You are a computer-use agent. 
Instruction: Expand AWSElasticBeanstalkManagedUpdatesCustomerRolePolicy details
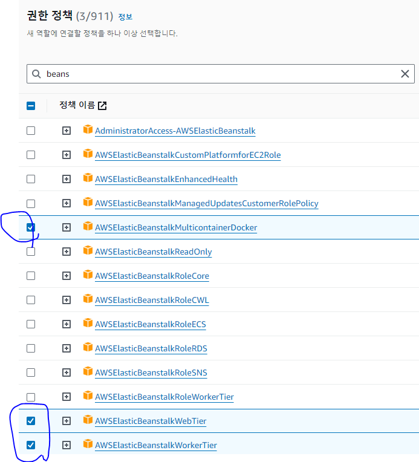(x=67, y=203)
